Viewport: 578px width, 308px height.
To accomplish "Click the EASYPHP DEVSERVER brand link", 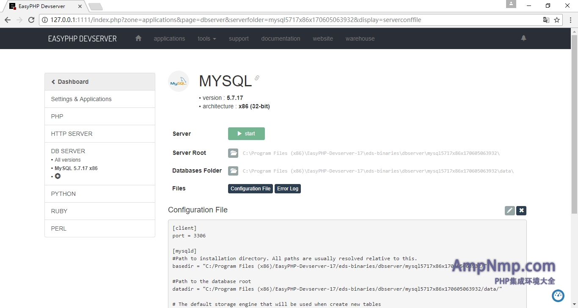I will pyautogui.click(x=83, y=38).
